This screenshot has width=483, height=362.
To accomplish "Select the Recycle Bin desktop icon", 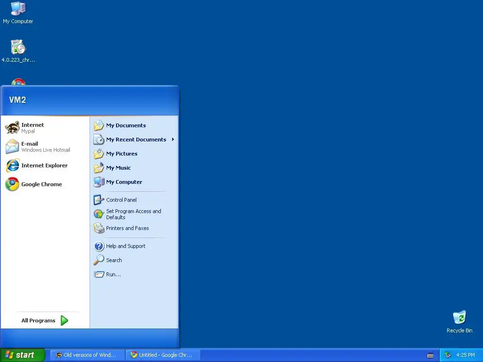I will pos(459,318).
